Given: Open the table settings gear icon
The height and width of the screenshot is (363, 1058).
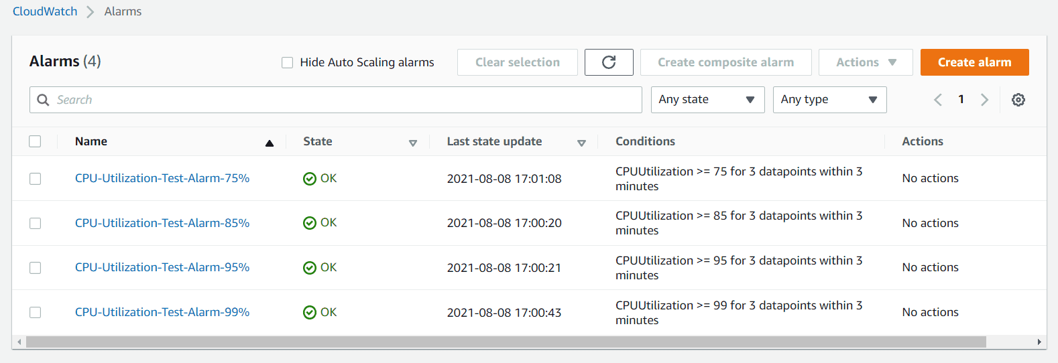Looking at the screenshot, I should pos(1018,100).
